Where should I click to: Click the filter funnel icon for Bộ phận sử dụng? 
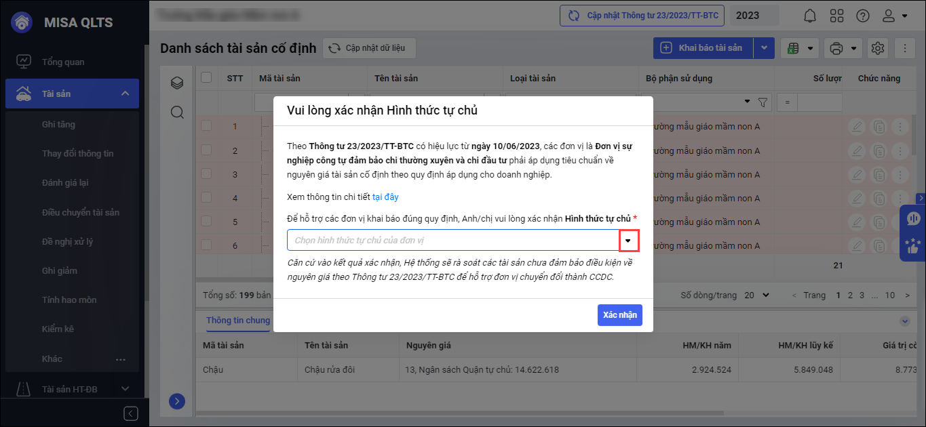pos(763,102)
